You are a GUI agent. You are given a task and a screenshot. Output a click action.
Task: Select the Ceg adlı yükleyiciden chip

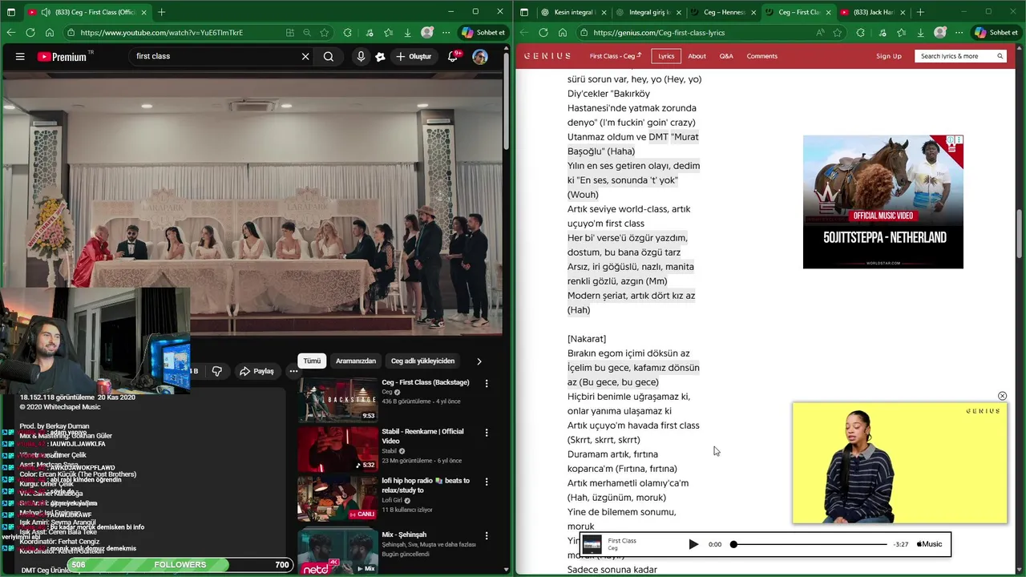(x=422, y=361)
